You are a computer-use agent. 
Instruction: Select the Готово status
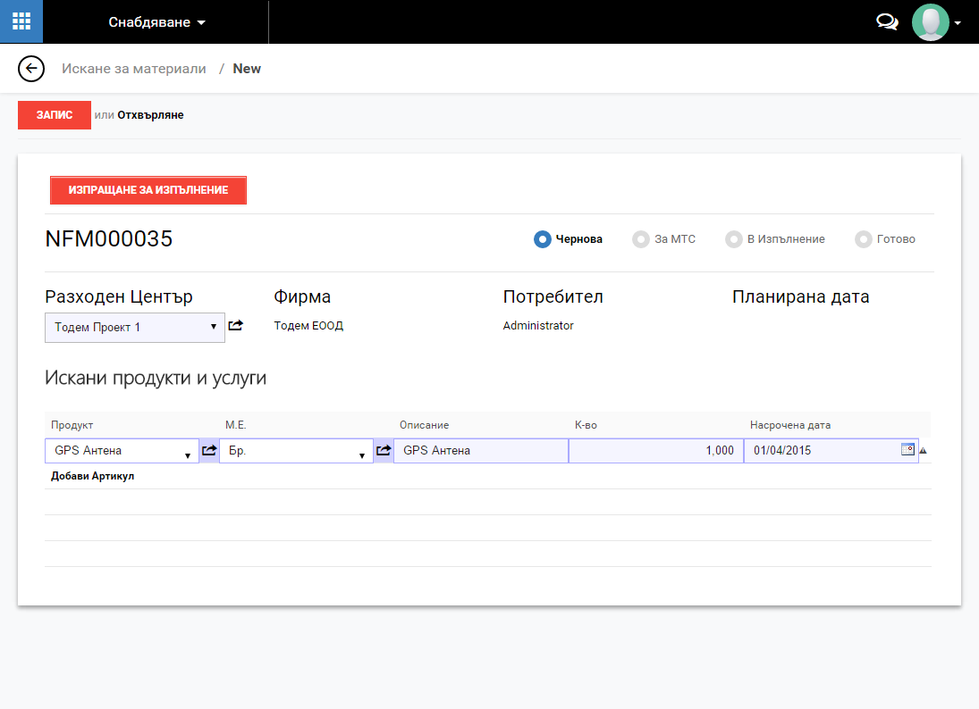click(863, 239)
